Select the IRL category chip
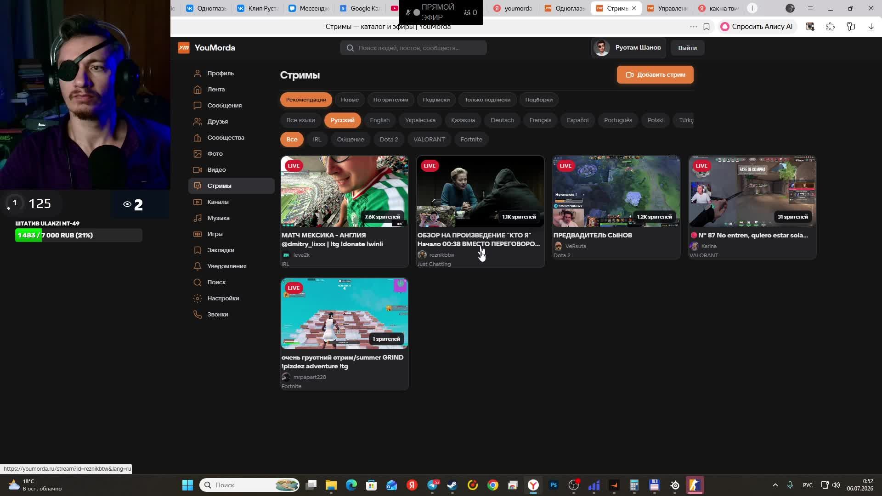Screen dimensions: 882x496 (x=317, y=140)
